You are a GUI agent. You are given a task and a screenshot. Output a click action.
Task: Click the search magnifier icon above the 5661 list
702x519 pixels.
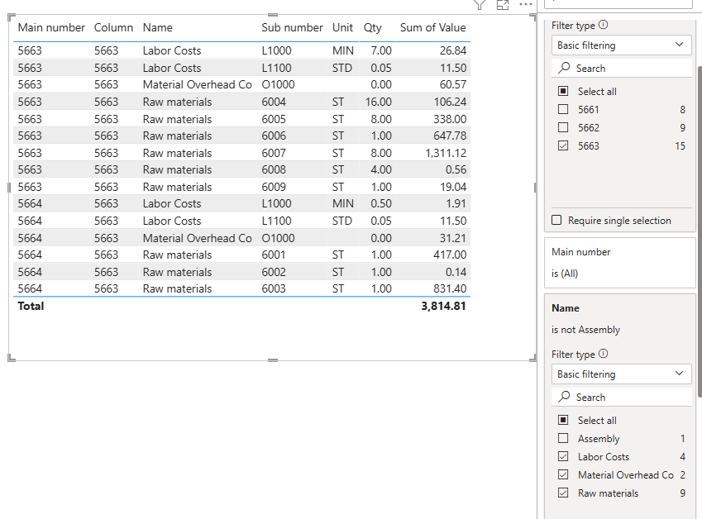564,68
